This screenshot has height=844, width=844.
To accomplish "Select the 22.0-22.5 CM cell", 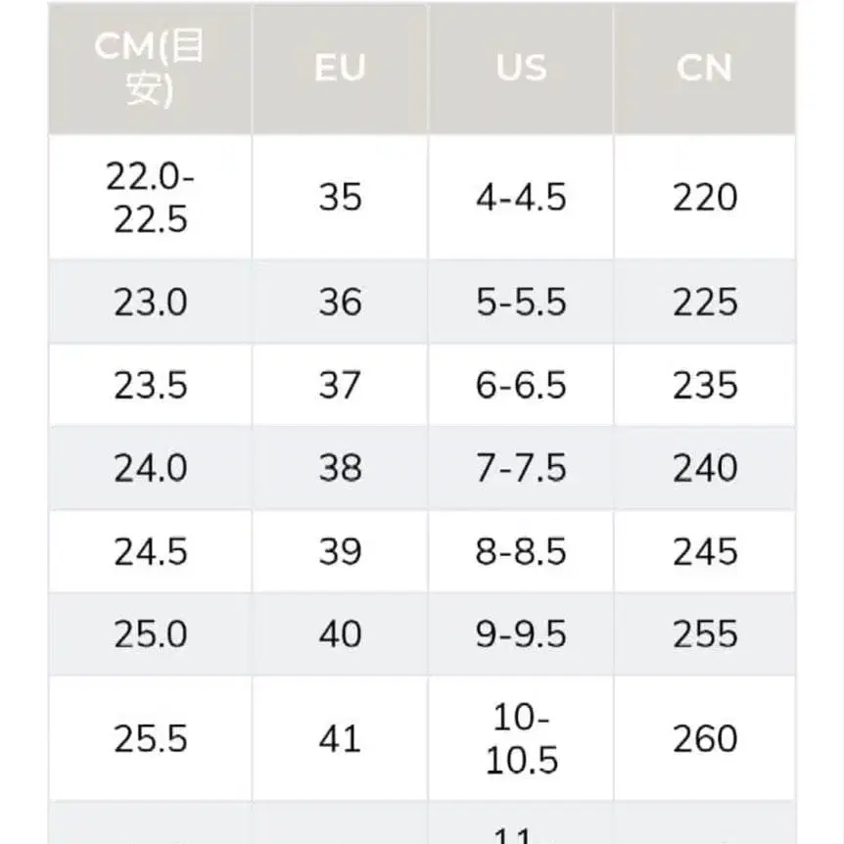I will 150,197.
